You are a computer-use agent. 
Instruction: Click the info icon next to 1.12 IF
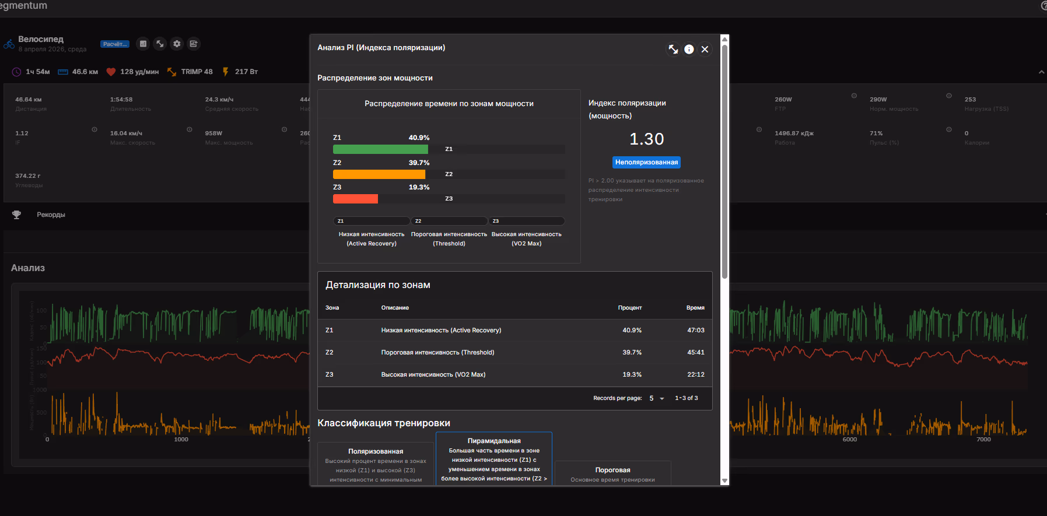click(x=94, y=129)
